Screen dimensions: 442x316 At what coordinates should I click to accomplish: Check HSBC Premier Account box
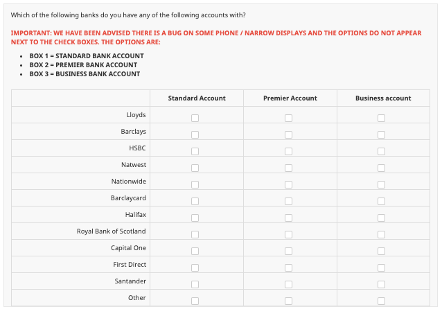click(x=288, y=151)
